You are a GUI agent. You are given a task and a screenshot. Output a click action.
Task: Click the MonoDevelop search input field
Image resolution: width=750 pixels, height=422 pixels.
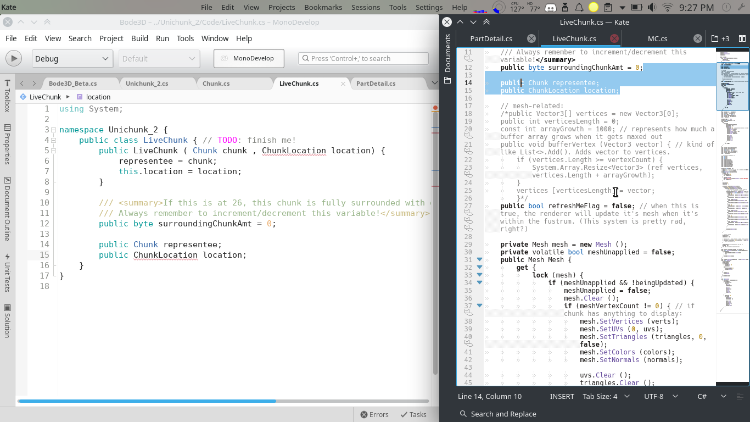click(363, 58)
